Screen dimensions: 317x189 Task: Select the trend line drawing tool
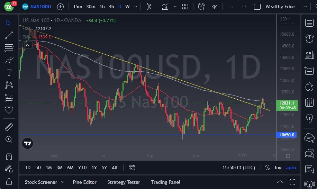point(9,35)
